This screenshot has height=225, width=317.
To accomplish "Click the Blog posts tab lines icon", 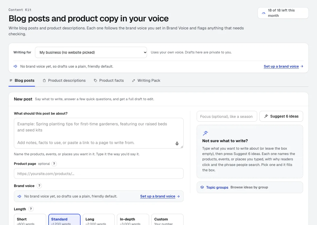I will 11,80.
